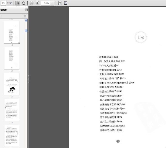Image resolution: width=166 pixels, height=148 pixels.
Task: Click the page number 1 badge at bottom
Action: (x=118, y=141)
